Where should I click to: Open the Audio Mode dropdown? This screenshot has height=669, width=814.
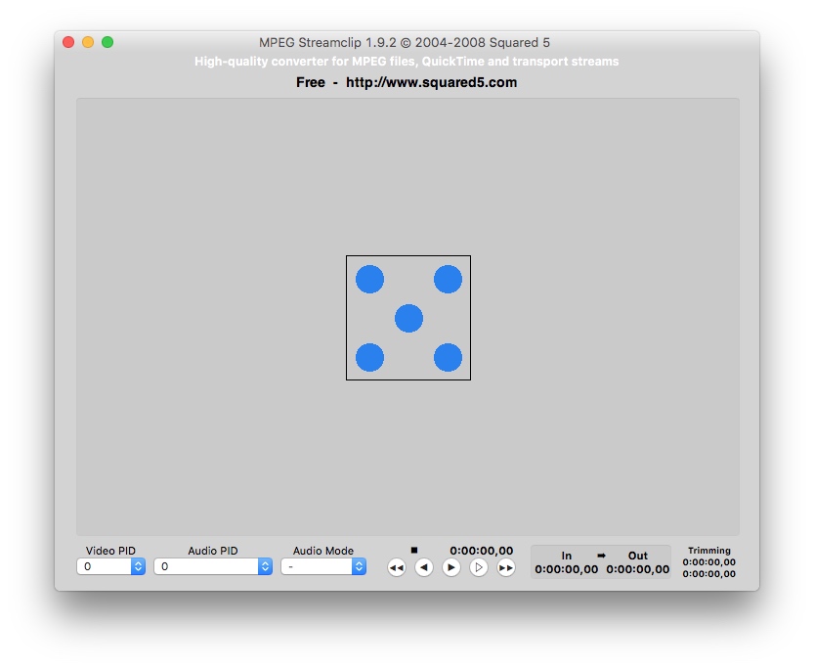coord(323,566)
